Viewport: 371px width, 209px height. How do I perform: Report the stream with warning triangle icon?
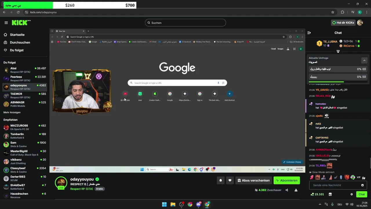coord(296,190)
